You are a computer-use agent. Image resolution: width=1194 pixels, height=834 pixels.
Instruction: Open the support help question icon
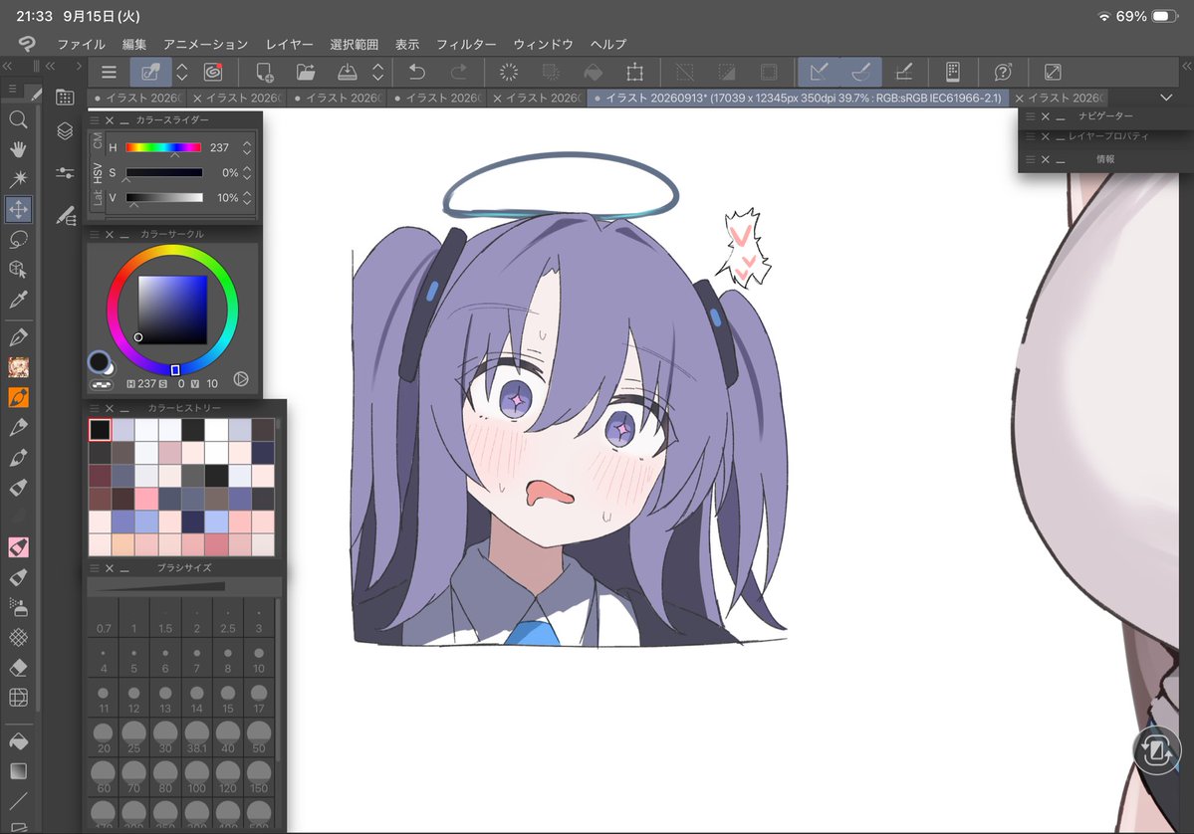coord(1003,73)
